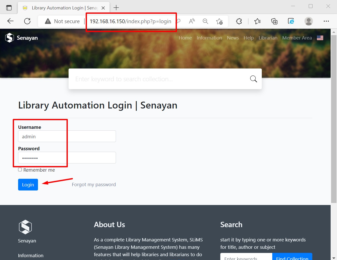Open the browser profile avatar
The height and width of the screenshot is (260, 337).
pos(308,21)
